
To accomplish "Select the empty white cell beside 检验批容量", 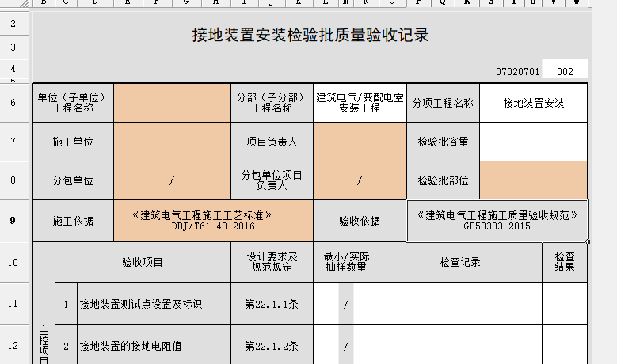I will [534, 142].
